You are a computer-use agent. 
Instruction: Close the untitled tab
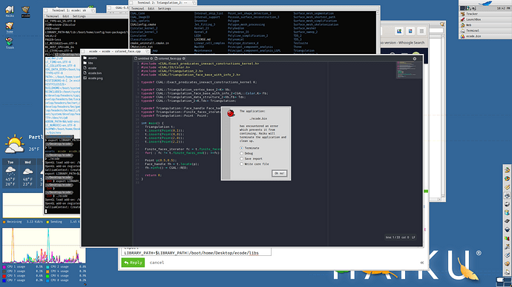(151, 58)
